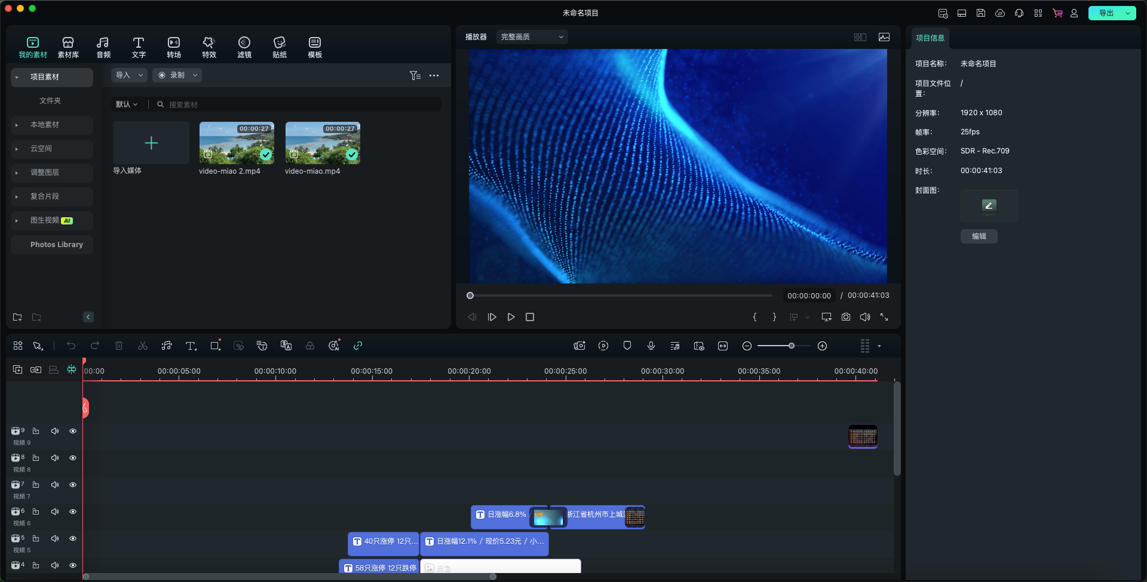Image resolution: width=1147 pixels, height=582 pixels.
Task: Open the 文字 titles tab
Action: click(x=139, y=47)
